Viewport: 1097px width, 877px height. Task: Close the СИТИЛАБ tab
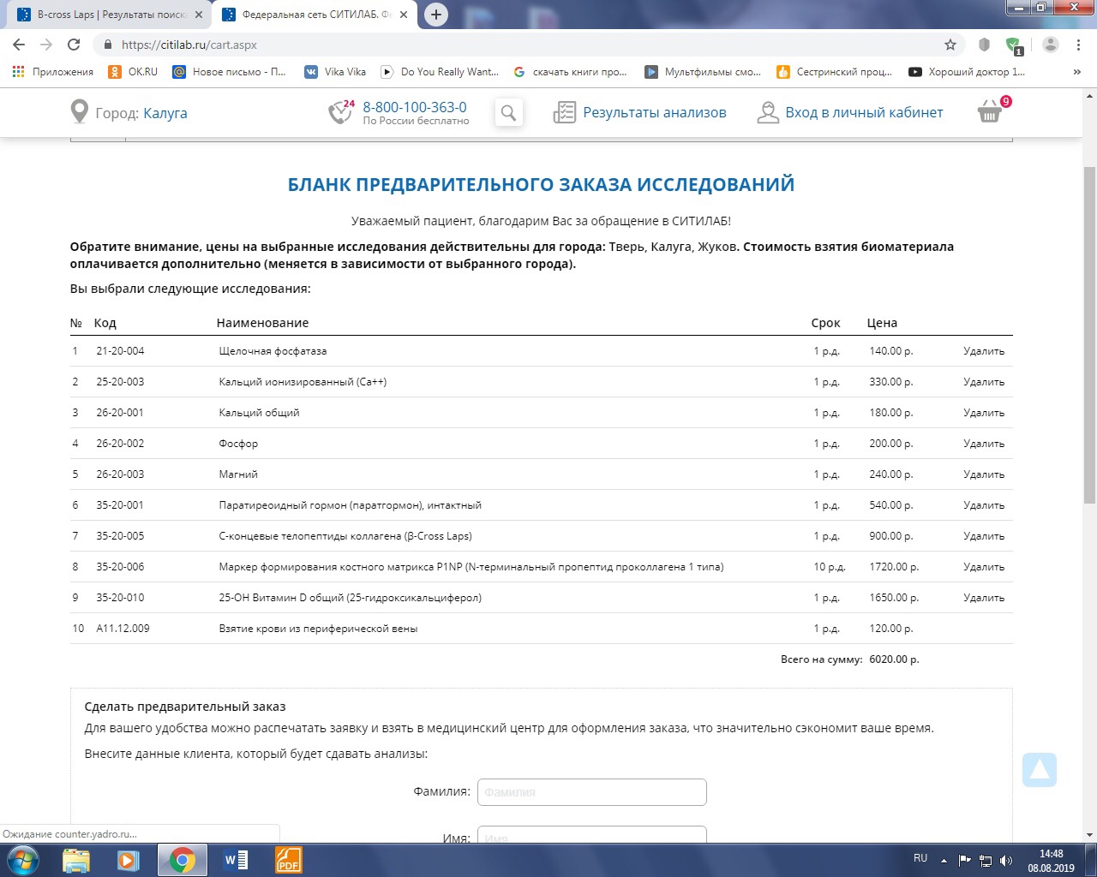tap(404, 15)
